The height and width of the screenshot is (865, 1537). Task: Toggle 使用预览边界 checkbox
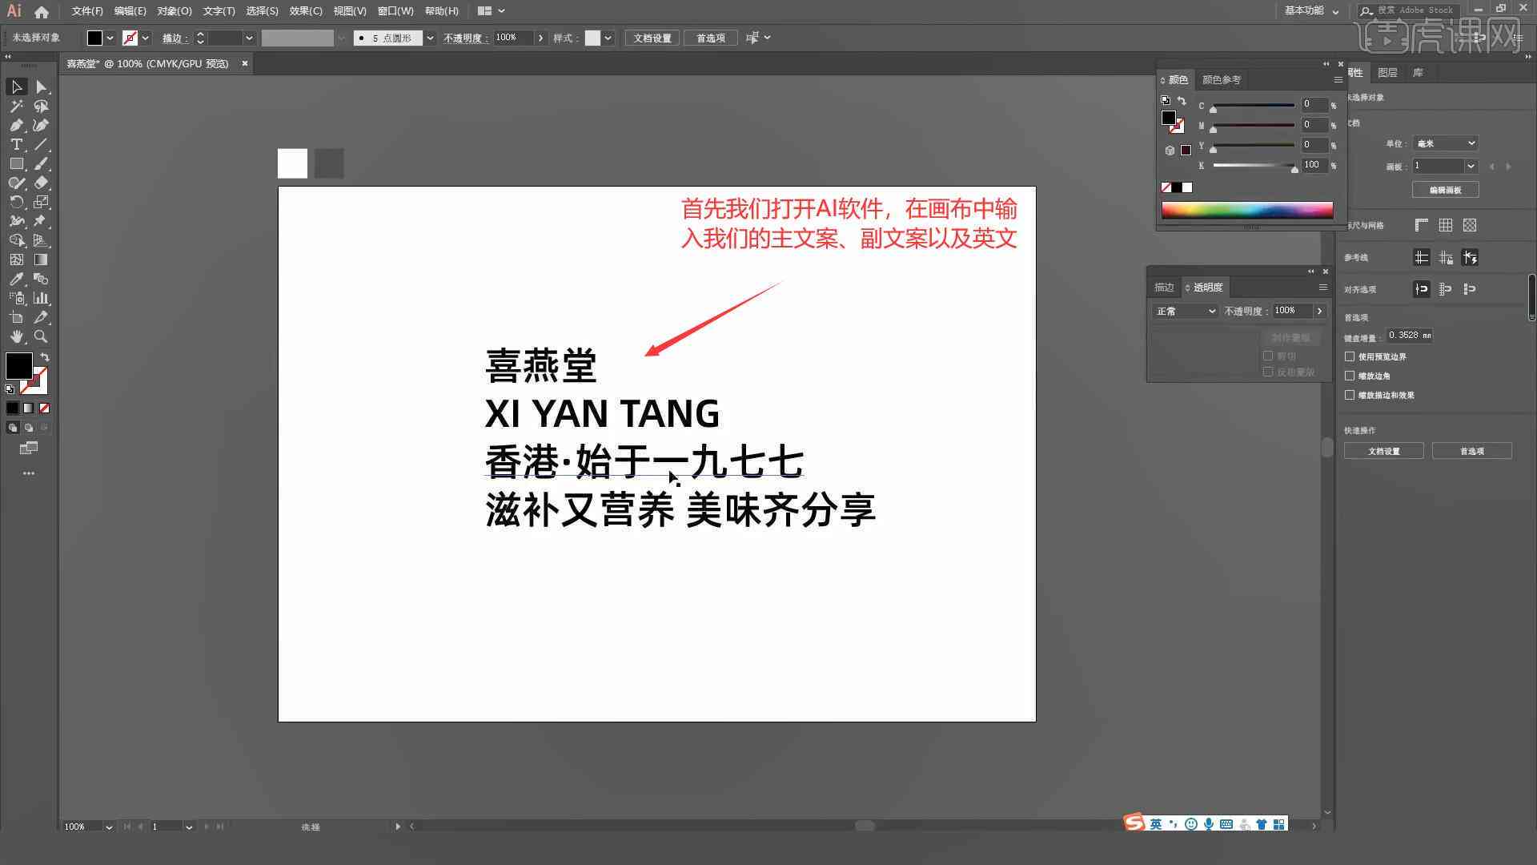coord(1350,356)
